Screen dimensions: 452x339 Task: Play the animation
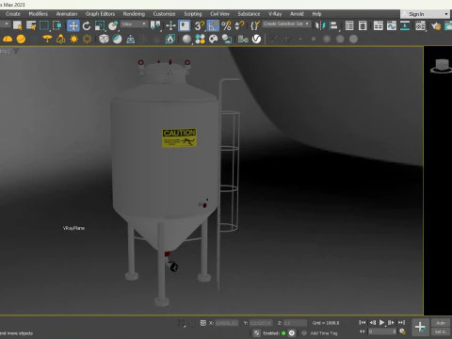tap(381, 322)
